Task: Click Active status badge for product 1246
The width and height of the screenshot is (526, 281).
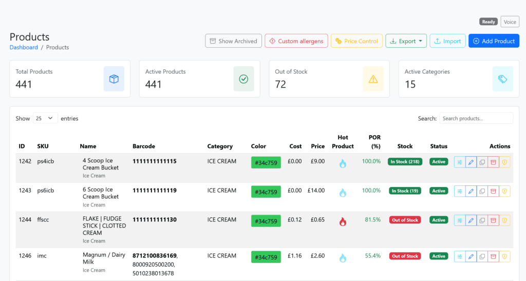Action: click(x=439, y=256)
